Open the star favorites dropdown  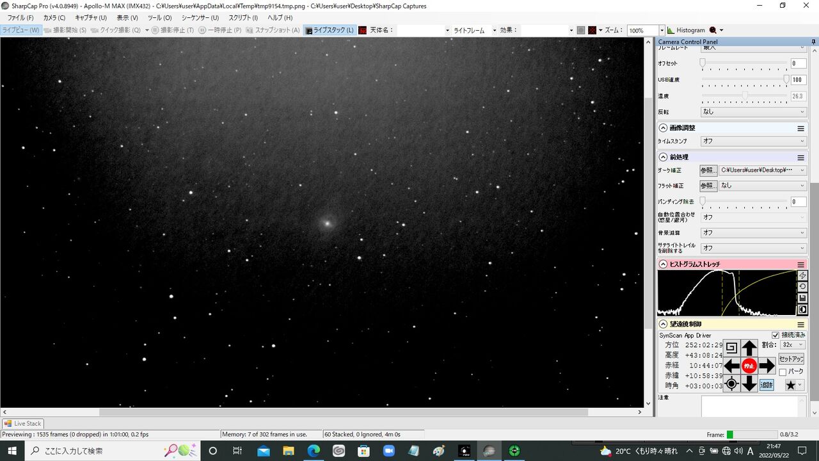[x=794, y=385]
